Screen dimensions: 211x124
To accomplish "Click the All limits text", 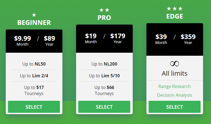I will [175, 73].
